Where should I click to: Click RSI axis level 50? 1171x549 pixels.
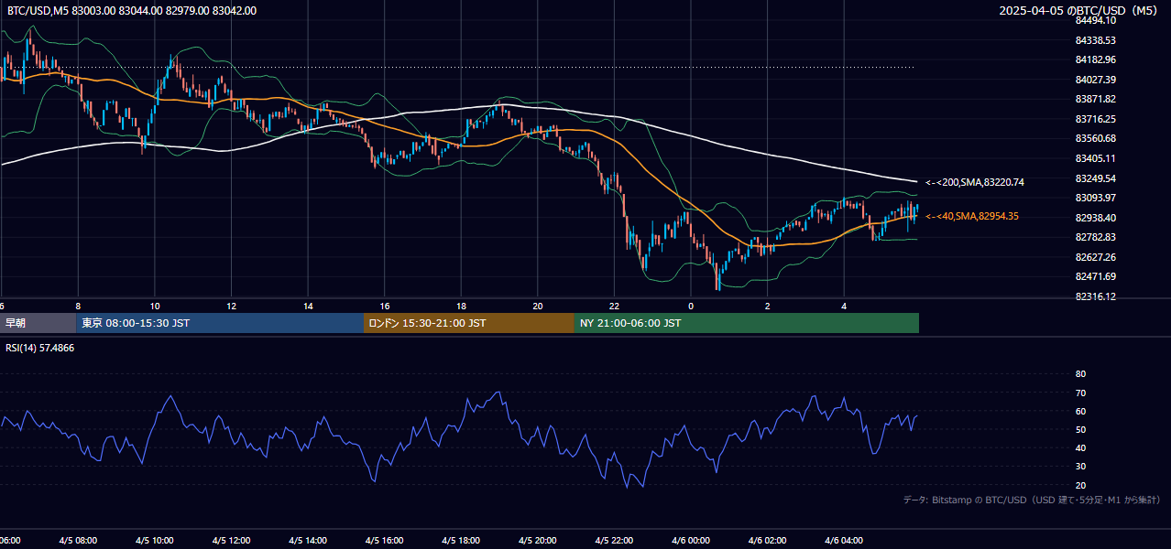pos(1080,429)
